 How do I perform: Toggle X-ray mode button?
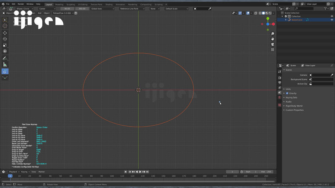pyautogui.click(x=255, y=13)
